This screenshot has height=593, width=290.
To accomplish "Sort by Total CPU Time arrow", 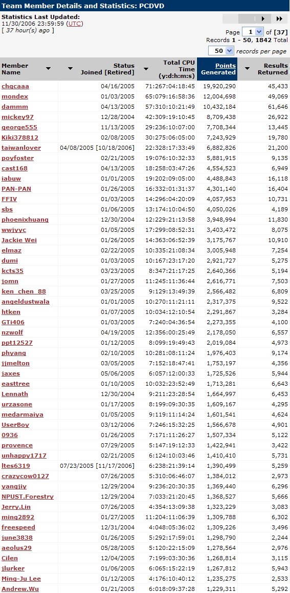I will [x=146, y=68].
